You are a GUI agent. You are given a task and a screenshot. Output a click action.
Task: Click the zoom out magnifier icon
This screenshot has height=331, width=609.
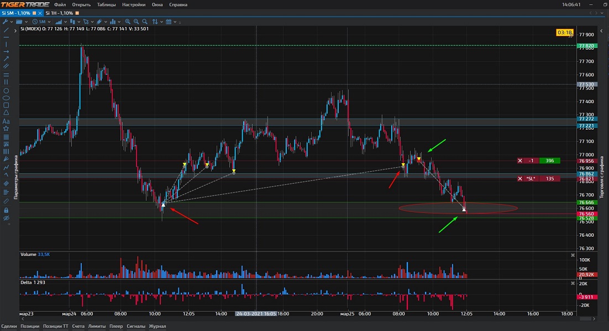tap(136, 22)
